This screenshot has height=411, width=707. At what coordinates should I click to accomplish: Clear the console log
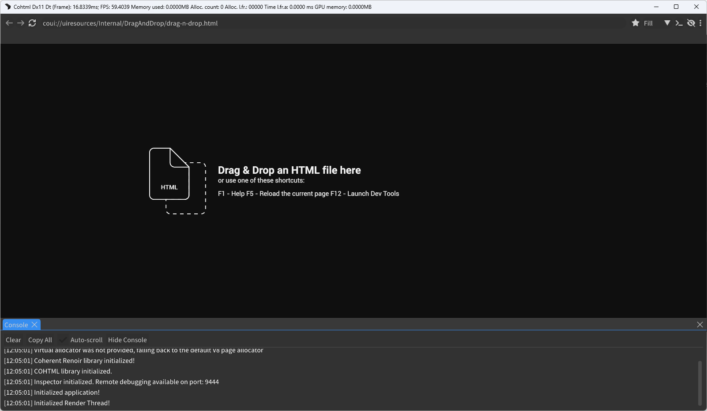pyautogui.click(x=13, y=340)
